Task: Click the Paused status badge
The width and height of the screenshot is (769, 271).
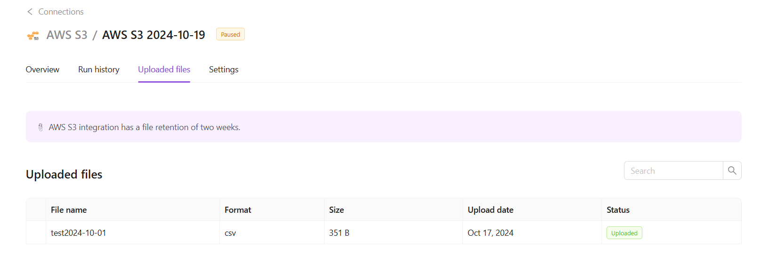Action: 230,34
